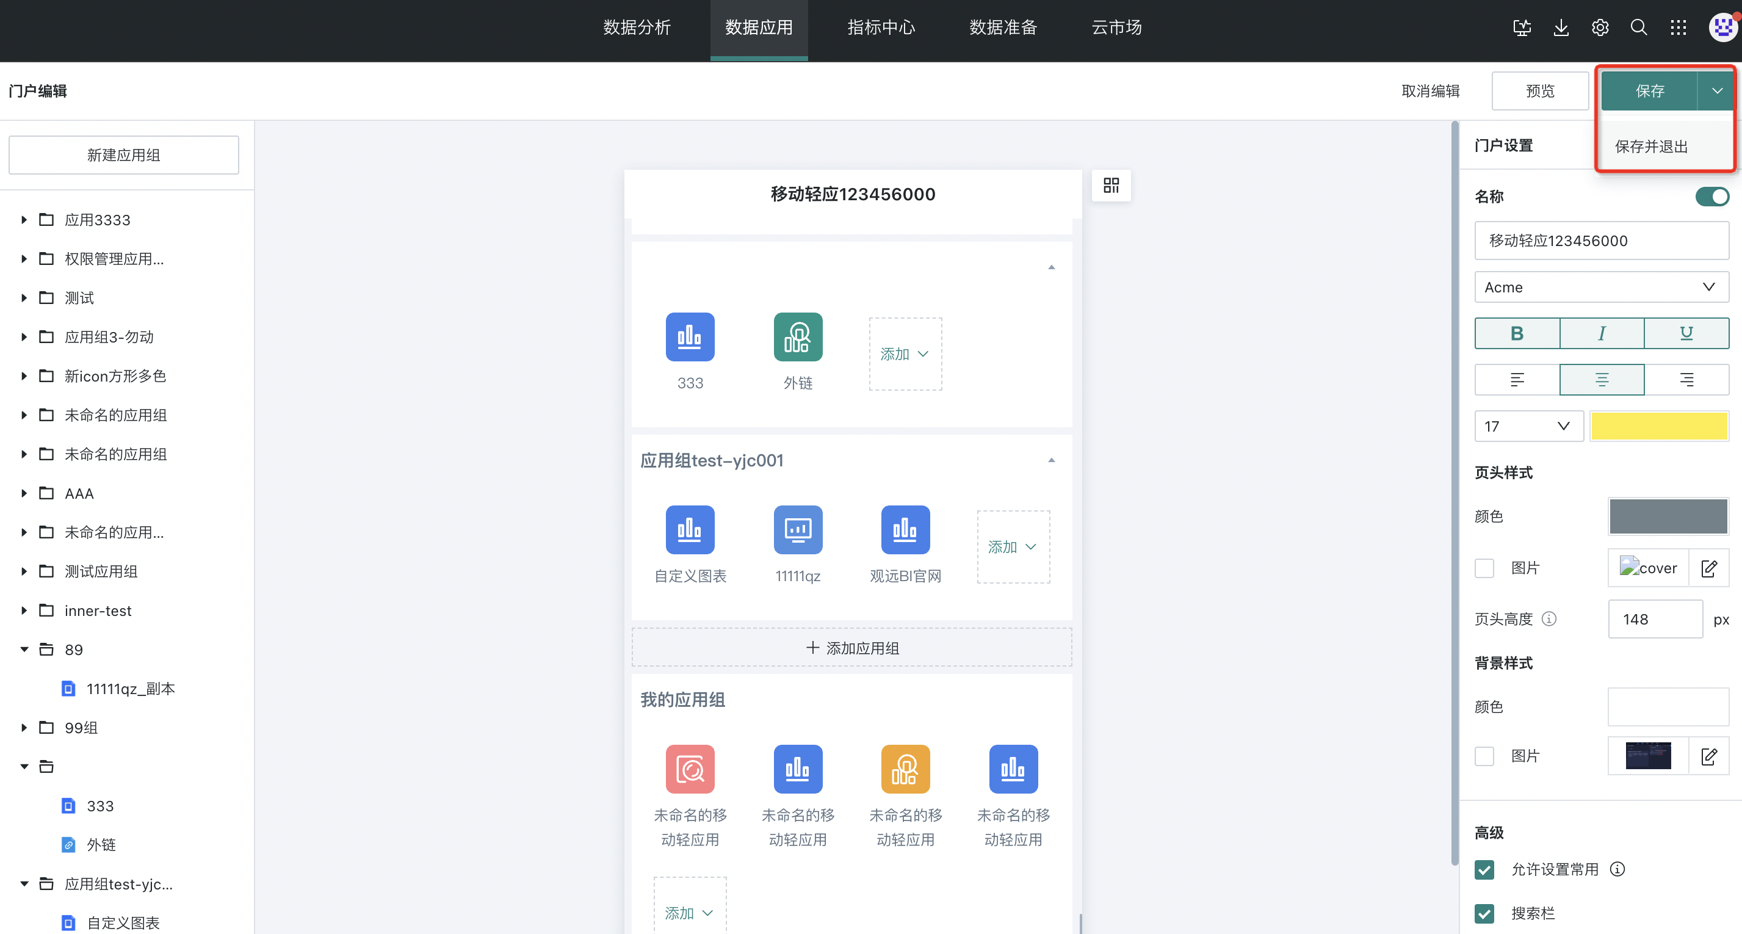Viewport: 1742px width, 934px height.
Task: Select the 新icon方形多色 folder row
Action: tap(115, 376)
